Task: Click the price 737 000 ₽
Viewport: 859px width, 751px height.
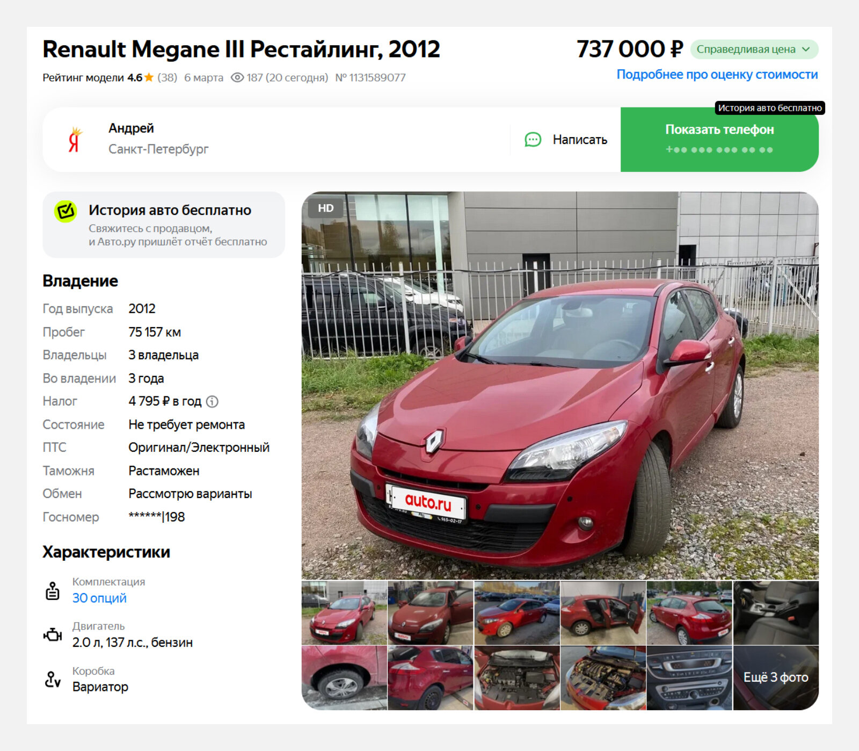Action: pos(630,49)
